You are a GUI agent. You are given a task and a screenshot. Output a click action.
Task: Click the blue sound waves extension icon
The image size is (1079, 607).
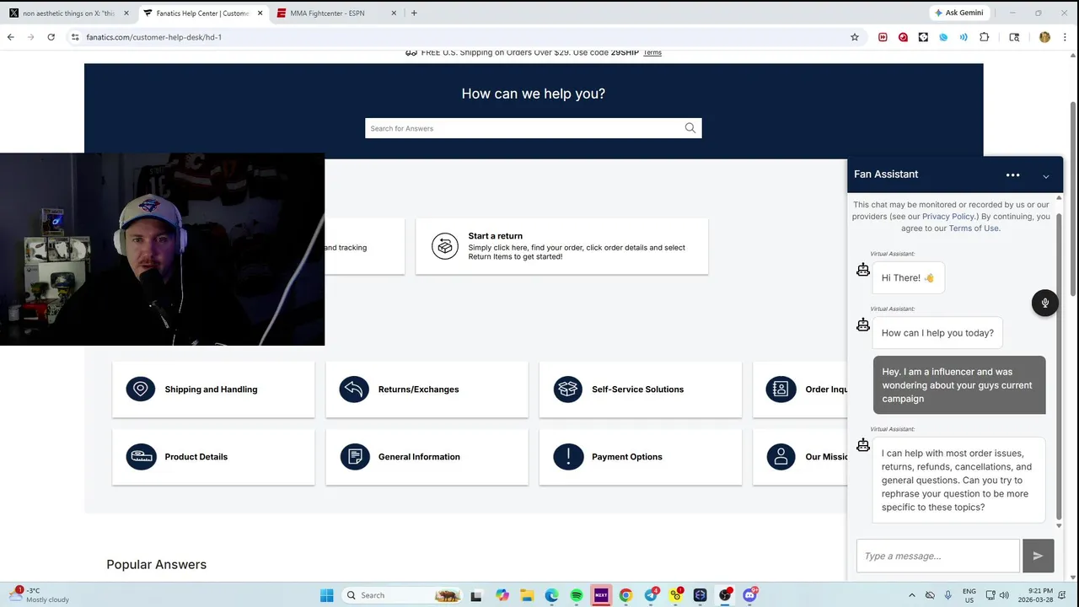tap(964, 37)
